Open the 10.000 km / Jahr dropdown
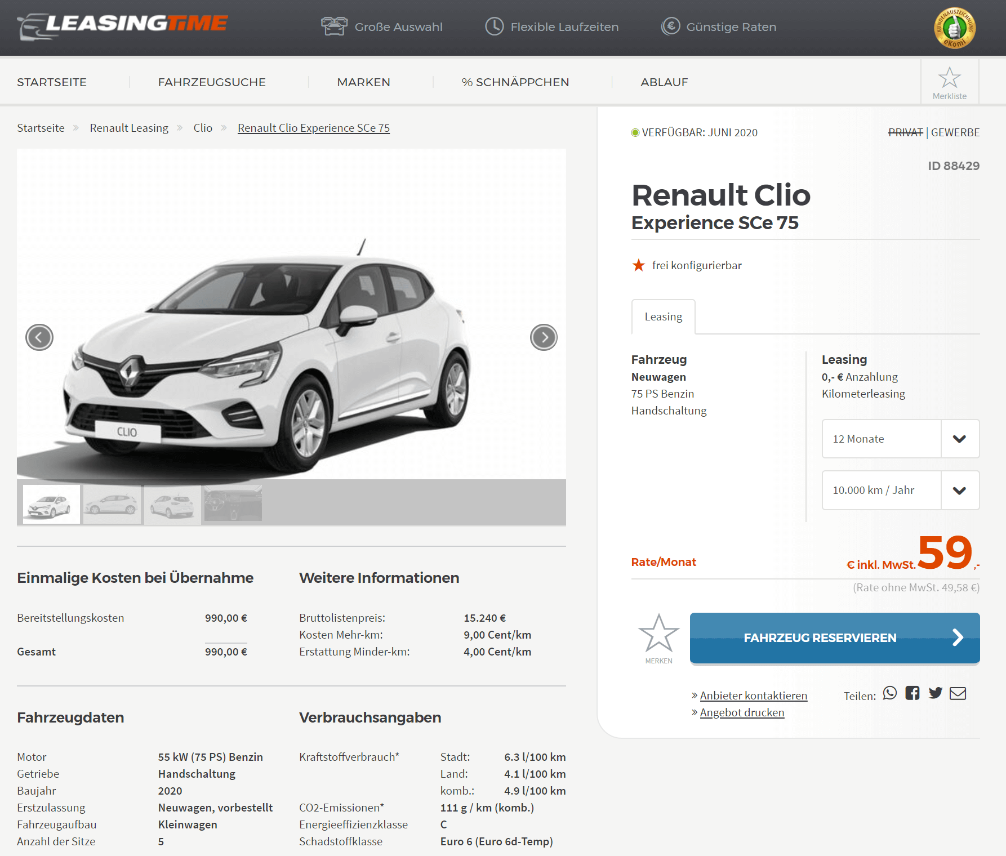 [x=901, y=490]
